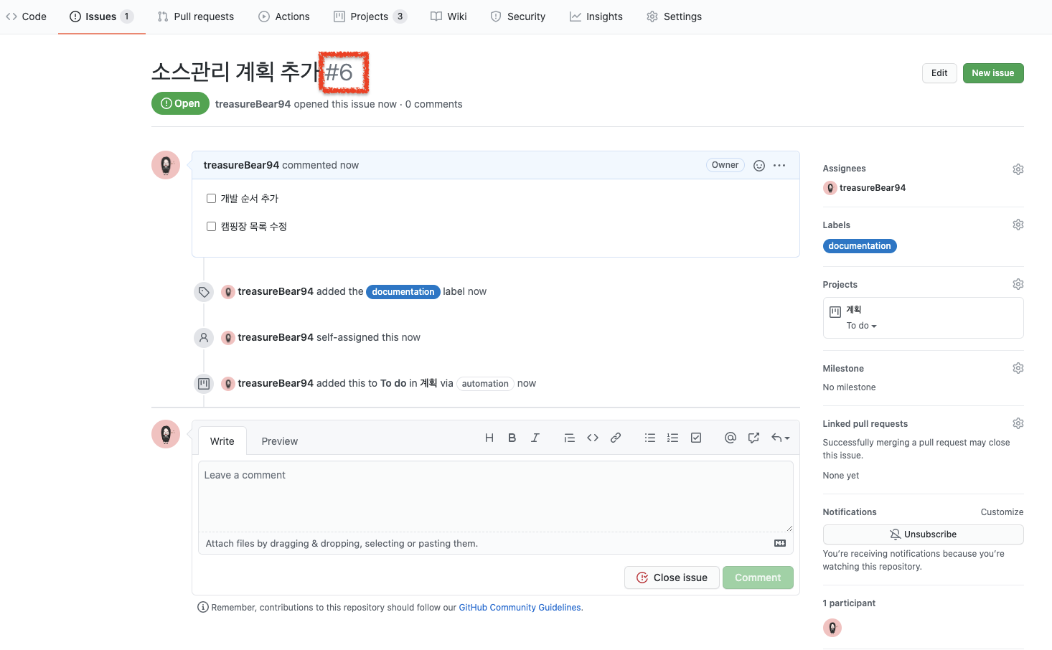Mention a user with the @ icon

(x=731, y=438)
